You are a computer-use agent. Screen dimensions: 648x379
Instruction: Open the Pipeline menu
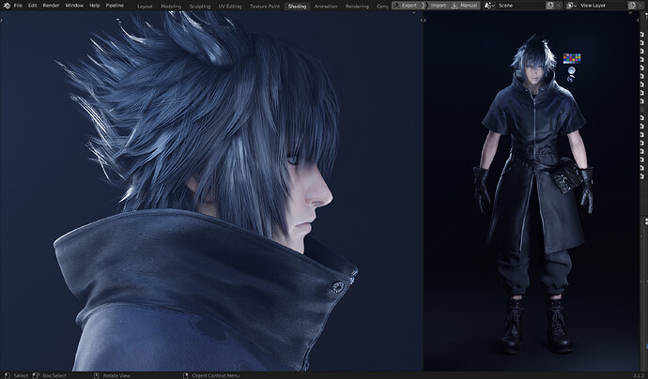pos(115,6)
